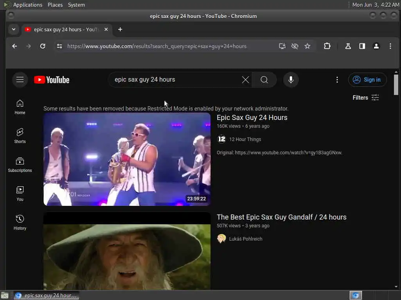Screen dimensions: 401x300
Task: Go back with the browser back arrow
Action: tap(14, 46)
